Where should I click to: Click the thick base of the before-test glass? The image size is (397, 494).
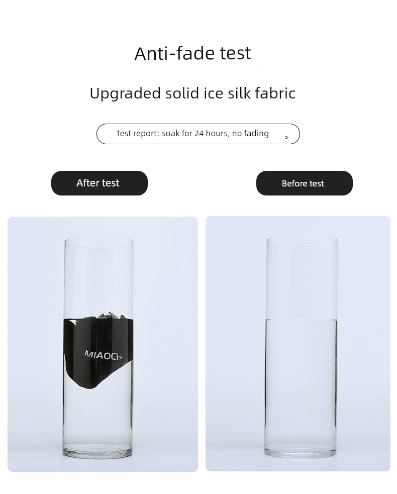[301, 450]
